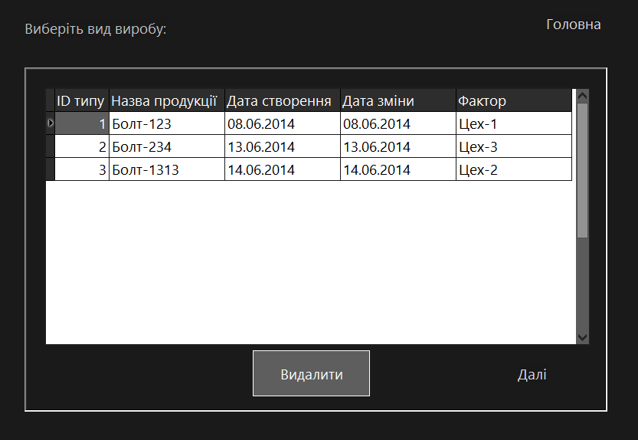Open the Головна menu item

573,25
